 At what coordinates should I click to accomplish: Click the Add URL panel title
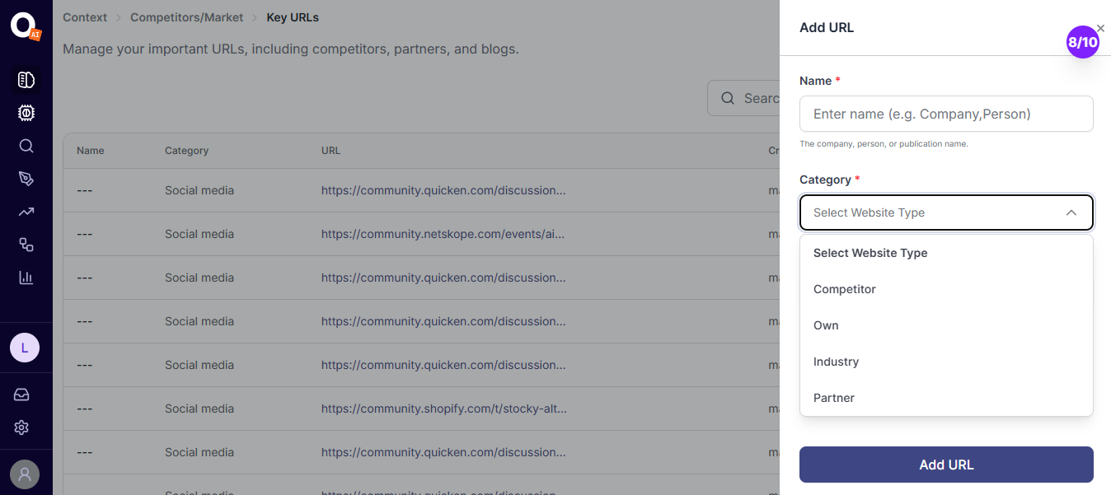coord(827,27)
